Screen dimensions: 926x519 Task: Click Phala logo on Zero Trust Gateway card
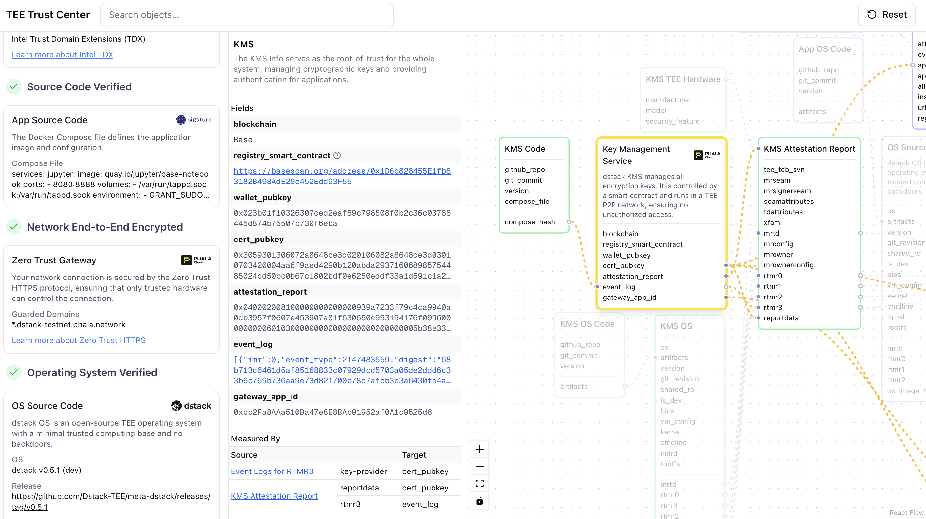click(x=196, y=260)
